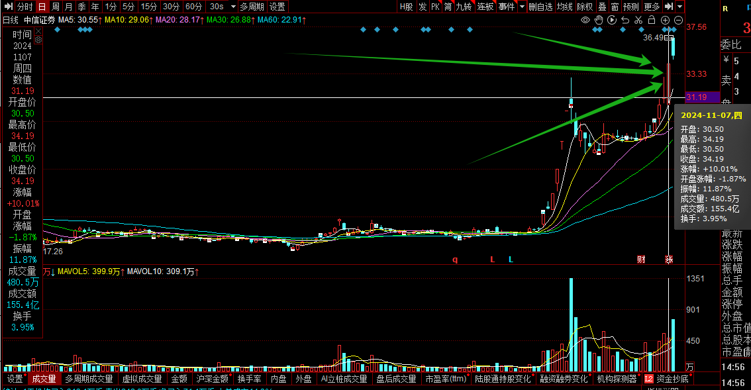Click 删自选 to remove from watchlist
The height and width of the screenshot is (390, 751).
(541, 7)
